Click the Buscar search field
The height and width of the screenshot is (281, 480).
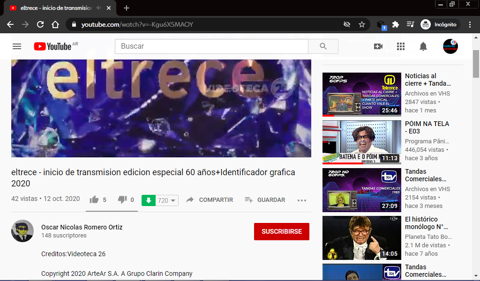coord(211,46)
